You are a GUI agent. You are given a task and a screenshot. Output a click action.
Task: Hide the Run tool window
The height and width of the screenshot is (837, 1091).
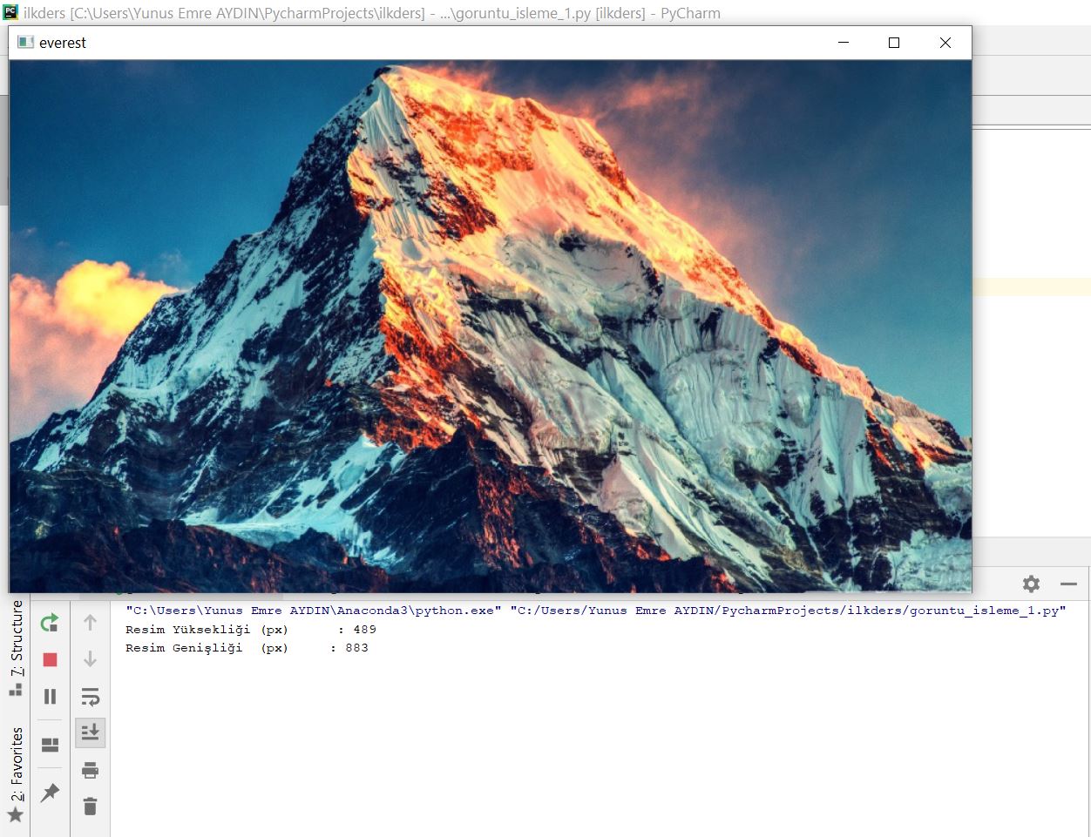point(1069,584)
